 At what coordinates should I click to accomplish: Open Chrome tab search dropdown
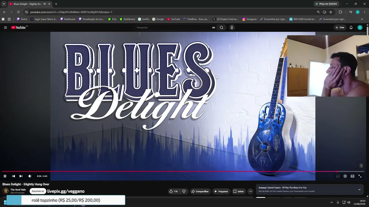click(x=4, y=4)
